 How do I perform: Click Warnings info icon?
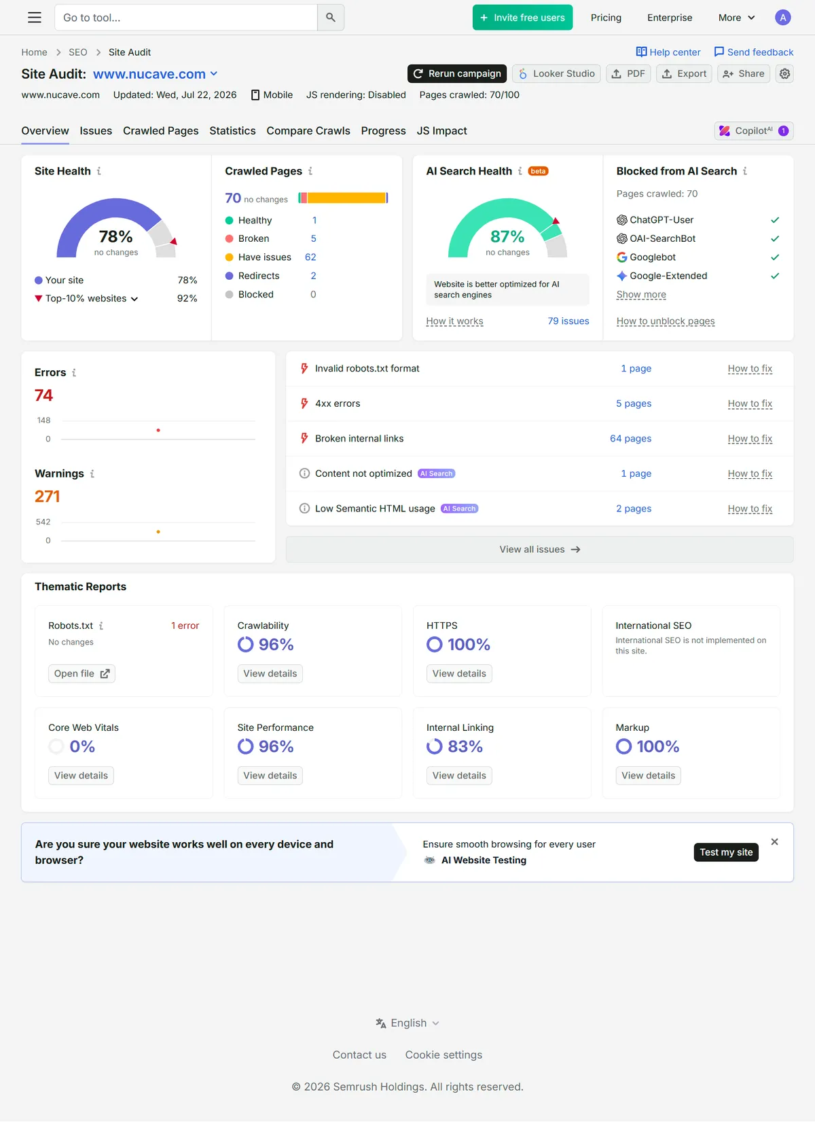point(92,473)
